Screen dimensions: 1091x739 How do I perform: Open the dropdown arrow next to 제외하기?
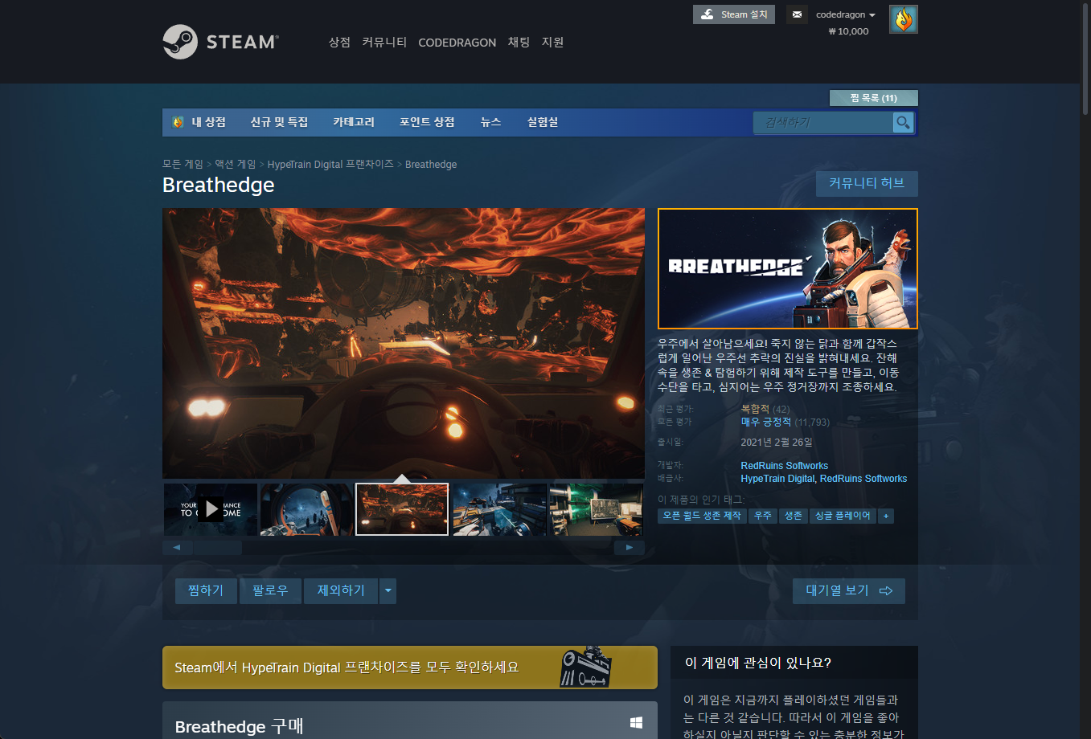click(388, 590)
